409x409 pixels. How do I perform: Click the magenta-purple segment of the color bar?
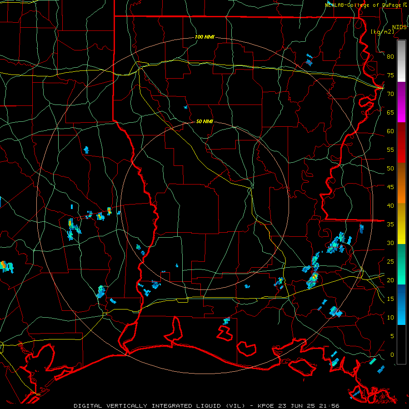point(401,102)
